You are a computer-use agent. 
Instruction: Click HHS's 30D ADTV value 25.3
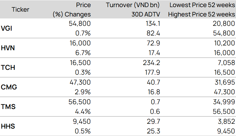pyautogui.click(x=153, y=131)
